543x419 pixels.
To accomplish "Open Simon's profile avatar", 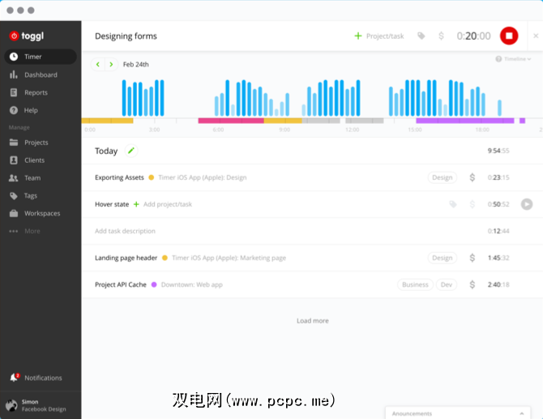I will coord(11,405).
